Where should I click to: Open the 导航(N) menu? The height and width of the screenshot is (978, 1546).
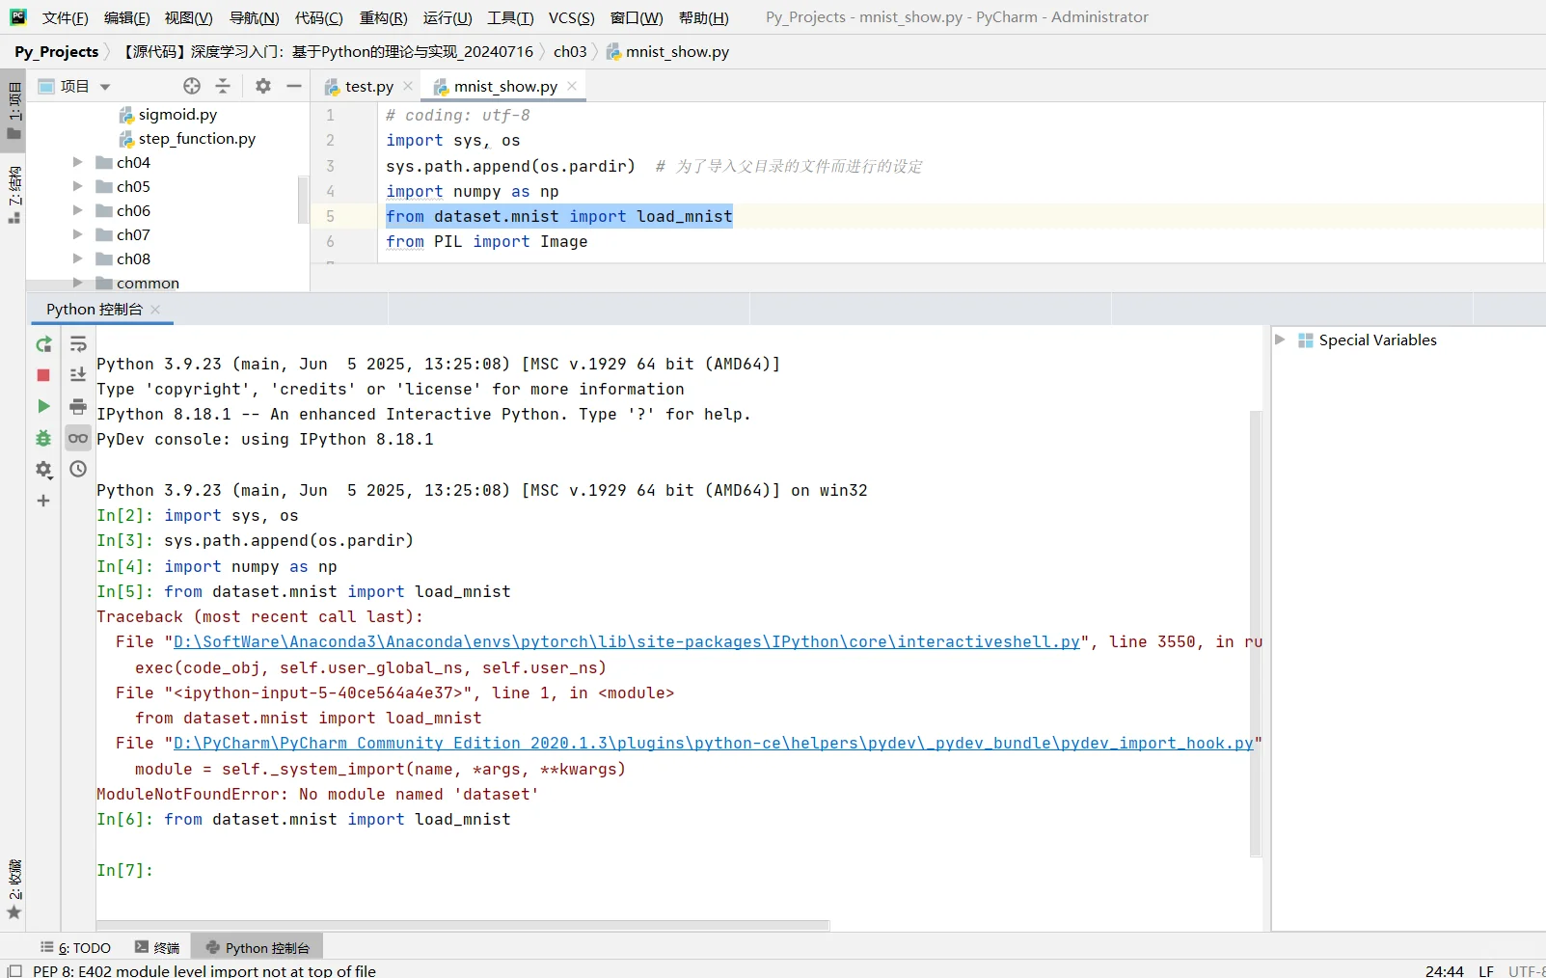coord(255,17)
